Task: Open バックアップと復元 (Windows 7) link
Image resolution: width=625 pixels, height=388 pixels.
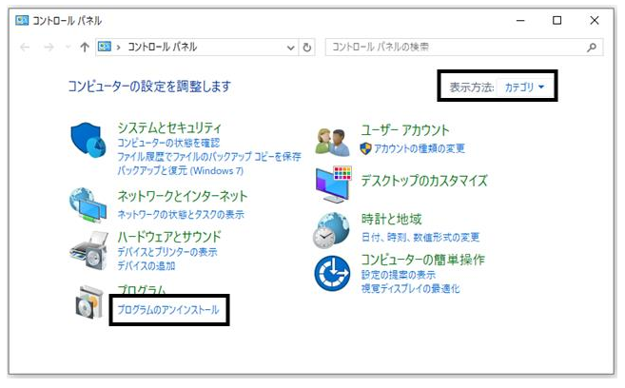Action: click(x=180, y=170)
